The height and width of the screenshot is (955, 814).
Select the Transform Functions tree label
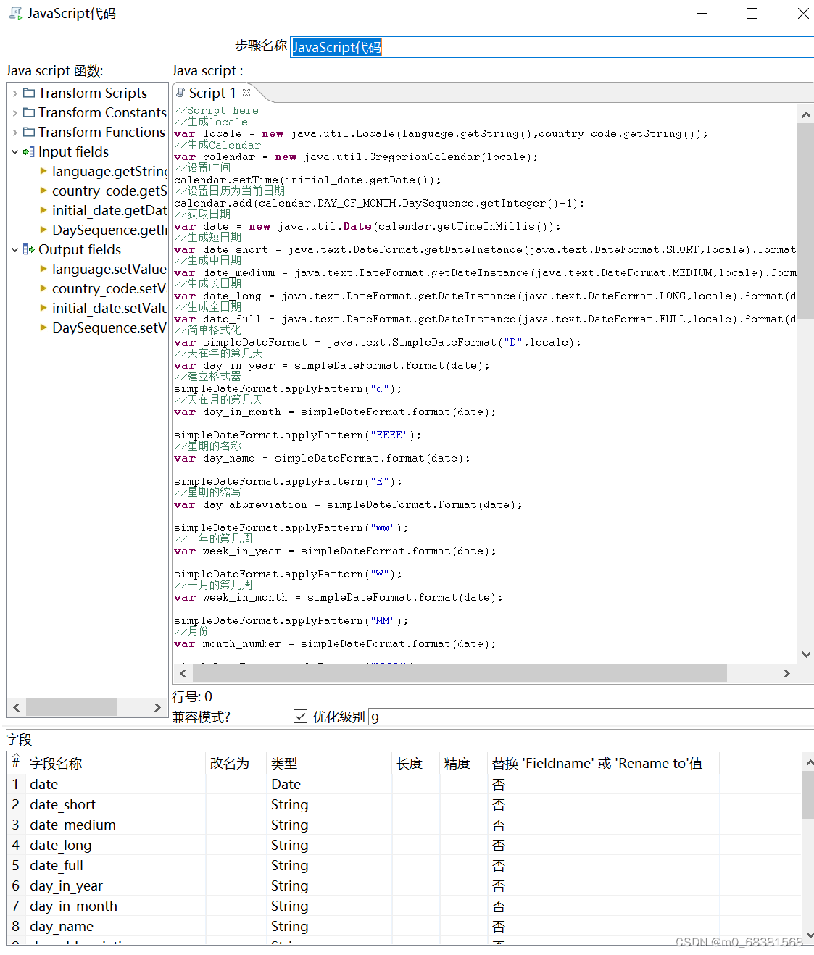coord(101,133)
